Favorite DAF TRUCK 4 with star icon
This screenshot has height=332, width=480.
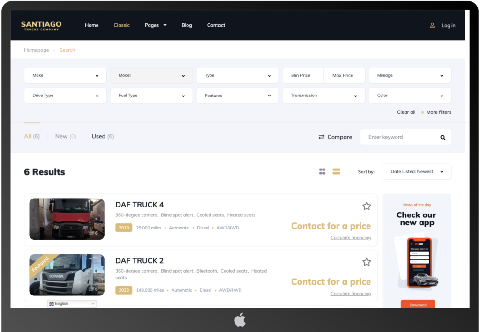point(367,206)
